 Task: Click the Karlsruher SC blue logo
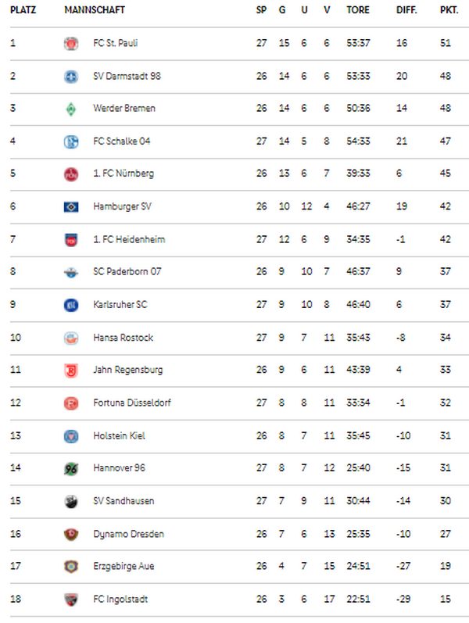click(x=71, y=305)
